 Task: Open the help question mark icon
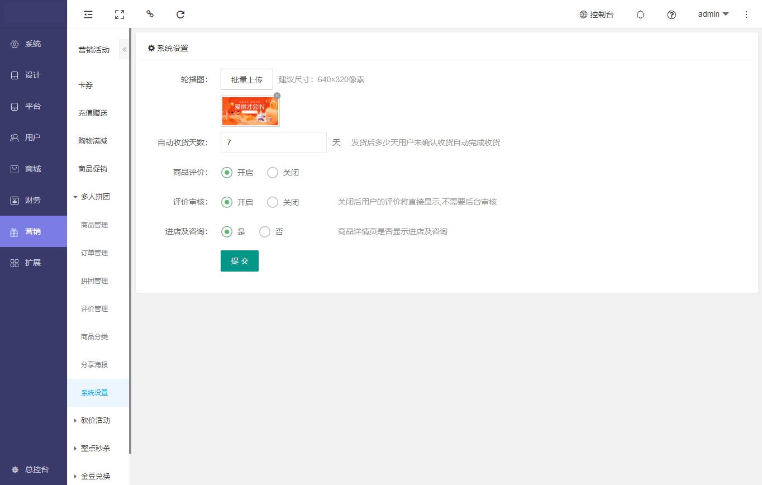[x=671, y=15]
